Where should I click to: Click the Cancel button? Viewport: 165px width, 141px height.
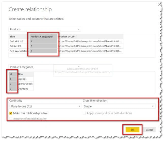[149, 130]
